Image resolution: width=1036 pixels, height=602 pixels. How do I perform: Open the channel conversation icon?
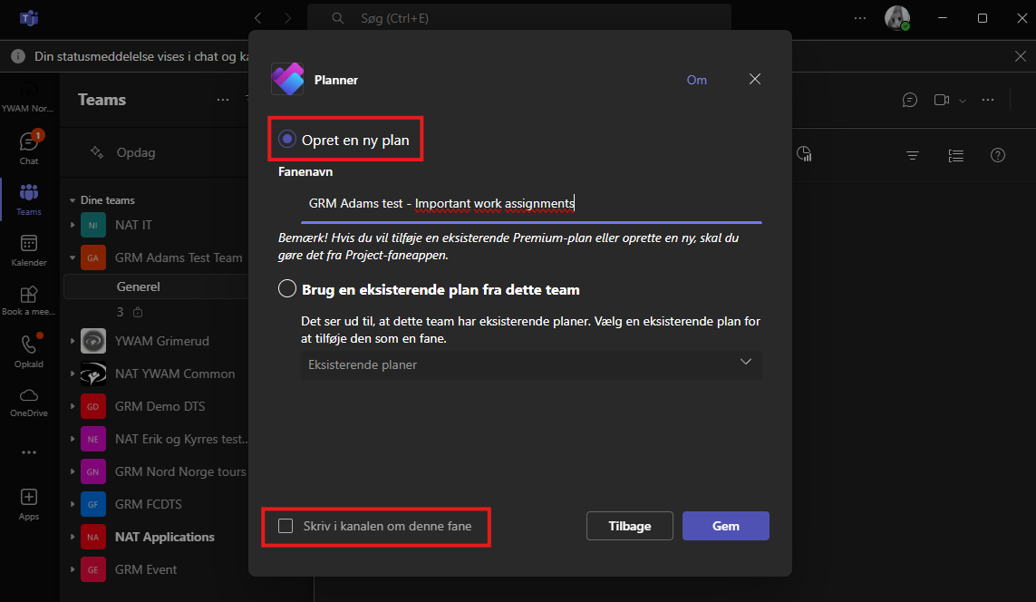(910, 100)
